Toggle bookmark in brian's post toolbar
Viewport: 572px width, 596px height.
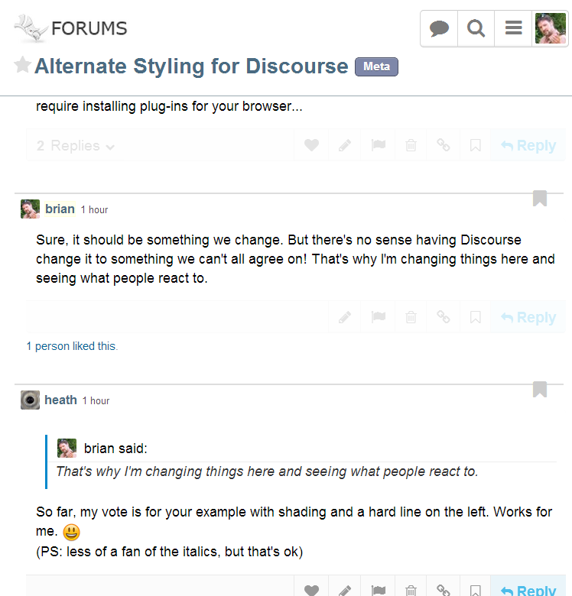[x=476, y=316]
